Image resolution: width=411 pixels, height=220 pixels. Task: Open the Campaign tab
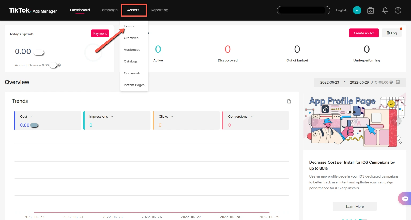click(108, 10)
